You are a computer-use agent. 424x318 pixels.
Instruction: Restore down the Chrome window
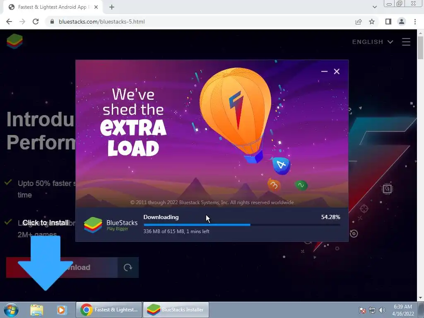coord(400,4)
